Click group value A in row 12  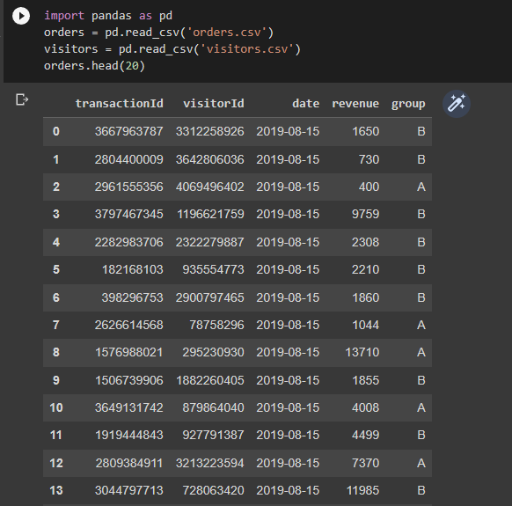pyautogui.click(x=421, y=463)
